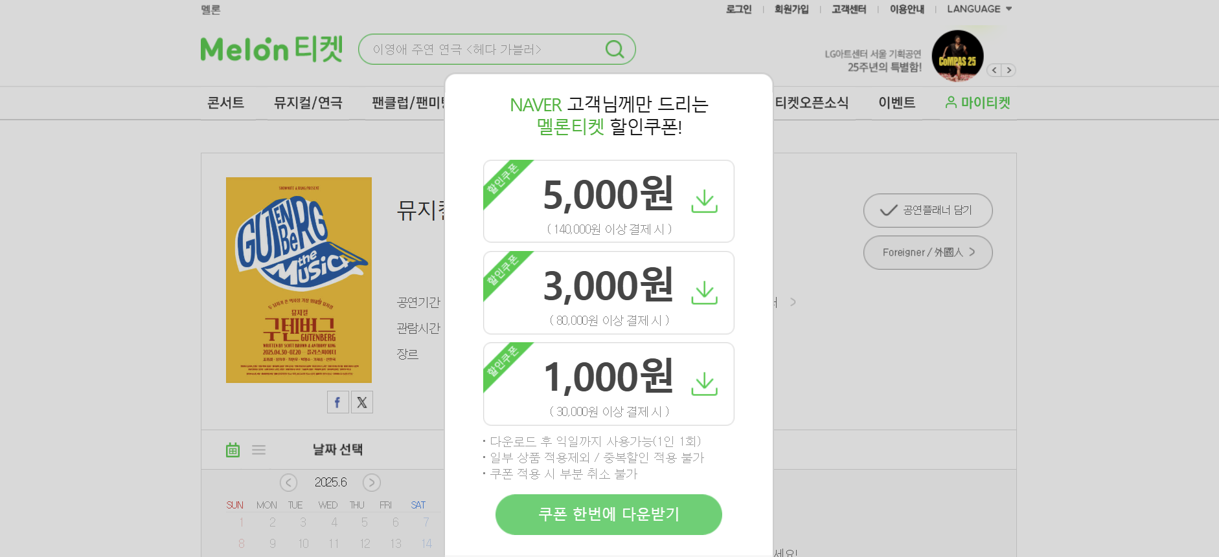Image resolution: width=1219 pixels, height=557 pixels.
Task: Share the show on X
Action: pyautogui.click(x=362, y=402)
